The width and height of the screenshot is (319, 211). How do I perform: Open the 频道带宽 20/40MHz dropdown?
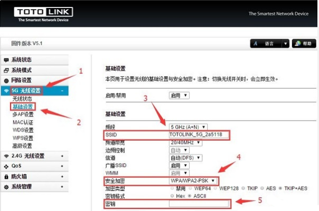pyautogui.click(x=186, y=142)
